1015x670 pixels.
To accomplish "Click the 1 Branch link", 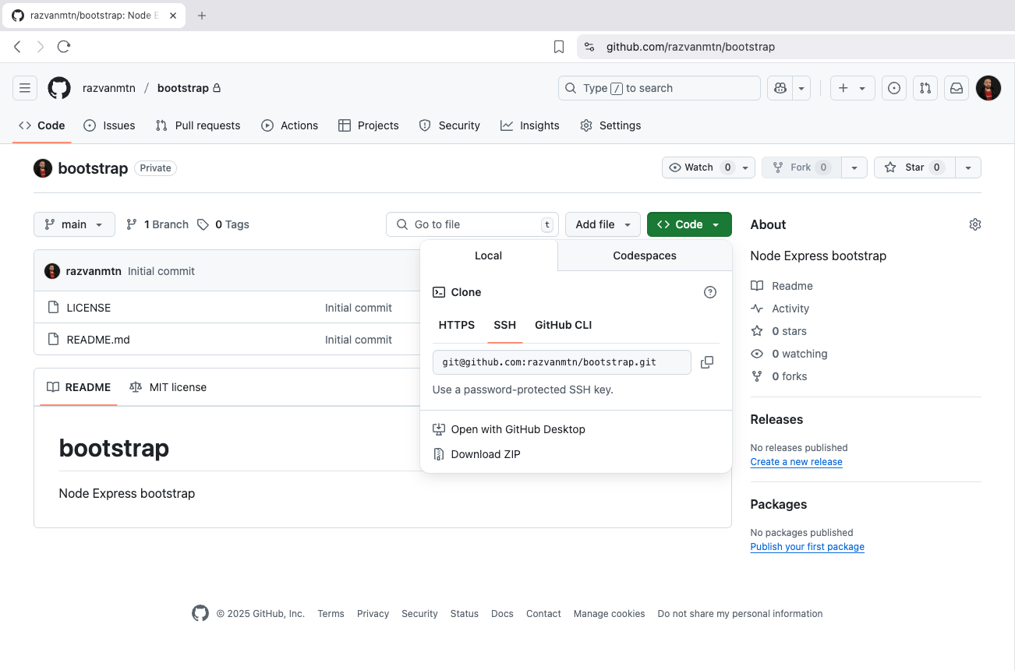I will tap(157, 224).
